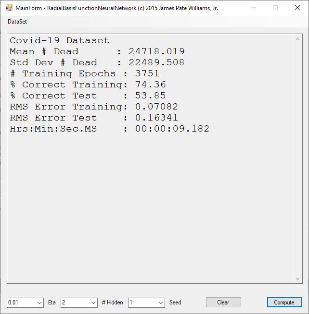Close the RadialBasisFunctionNeuralNetwork window

[297, 8]
